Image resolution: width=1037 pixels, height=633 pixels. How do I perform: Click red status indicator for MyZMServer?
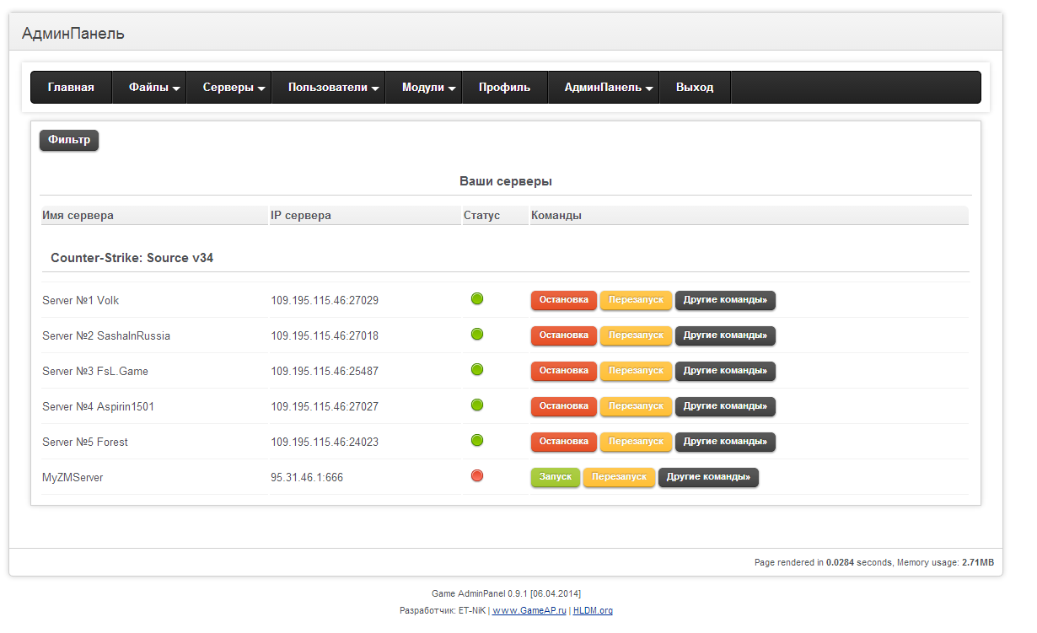pyautogui.click(x=477, y=476)
